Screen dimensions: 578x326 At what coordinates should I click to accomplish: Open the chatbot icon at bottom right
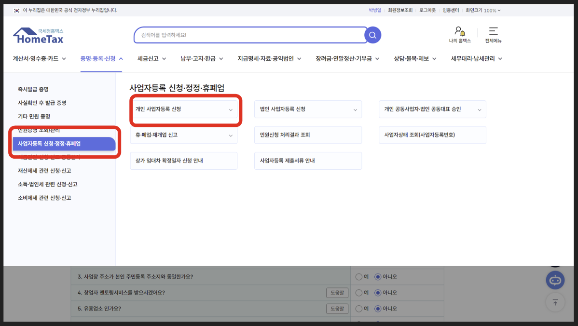tap(555, 280)
